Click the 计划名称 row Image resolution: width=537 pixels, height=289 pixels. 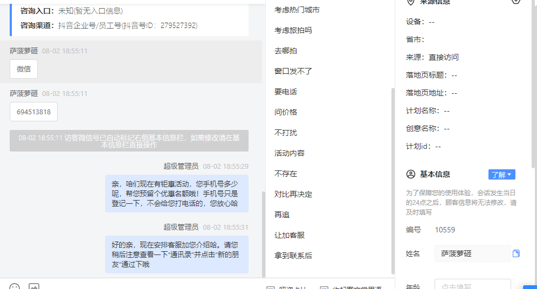click(x=428, y=111)
